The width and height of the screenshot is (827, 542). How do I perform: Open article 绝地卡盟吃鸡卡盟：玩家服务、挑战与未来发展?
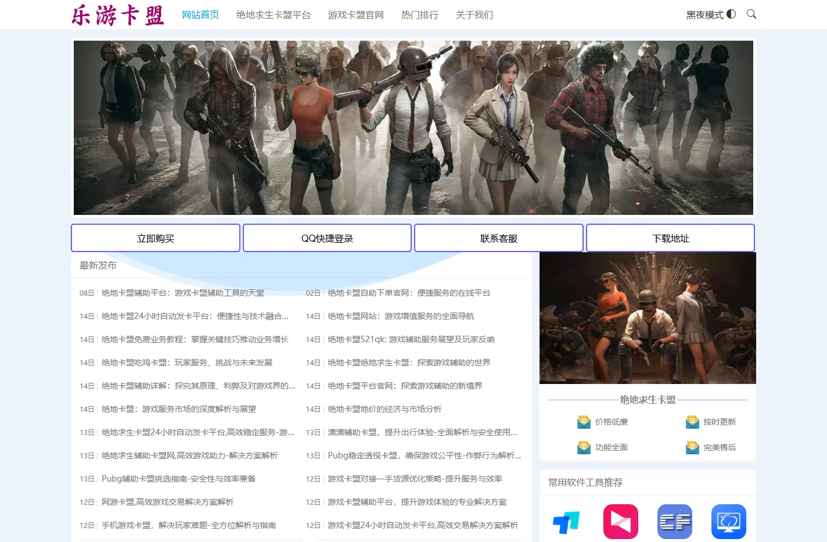click(187, 362)
